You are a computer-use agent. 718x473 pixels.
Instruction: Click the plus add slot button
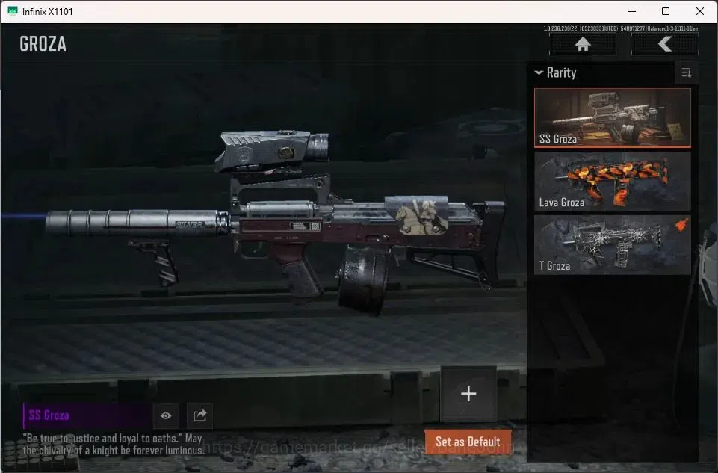[x=468, y=393]
